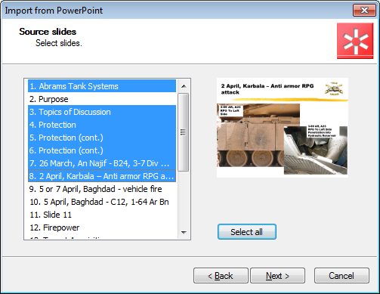
Task: Choose slide 3 Topics of Discussion
Action: [102, 112]
